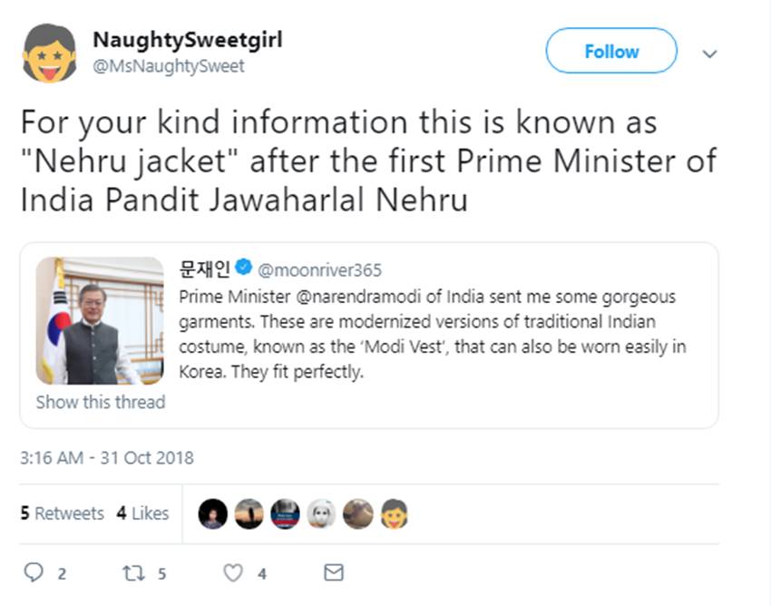Open the @MsNaughtySweet handle link

tap(169, 66)
